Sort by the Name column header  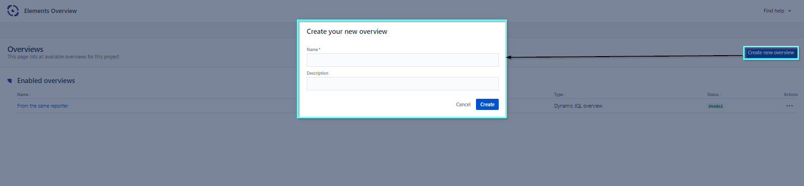tap(23, 95)
